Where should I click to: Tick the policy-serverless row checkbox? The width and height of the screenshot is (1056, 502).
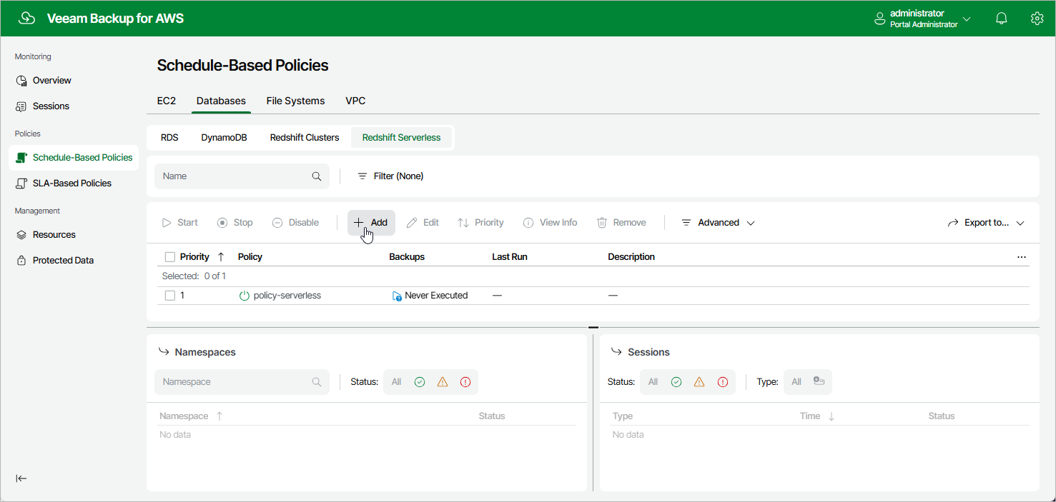point(170,296)
